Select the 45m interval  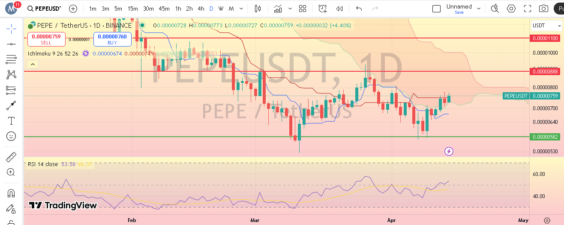point(164,9)
